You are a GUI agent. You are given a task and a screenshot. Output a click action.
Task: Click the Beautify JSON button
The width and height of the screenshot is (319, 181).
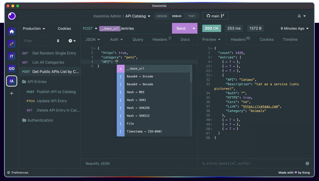point(97,164)
